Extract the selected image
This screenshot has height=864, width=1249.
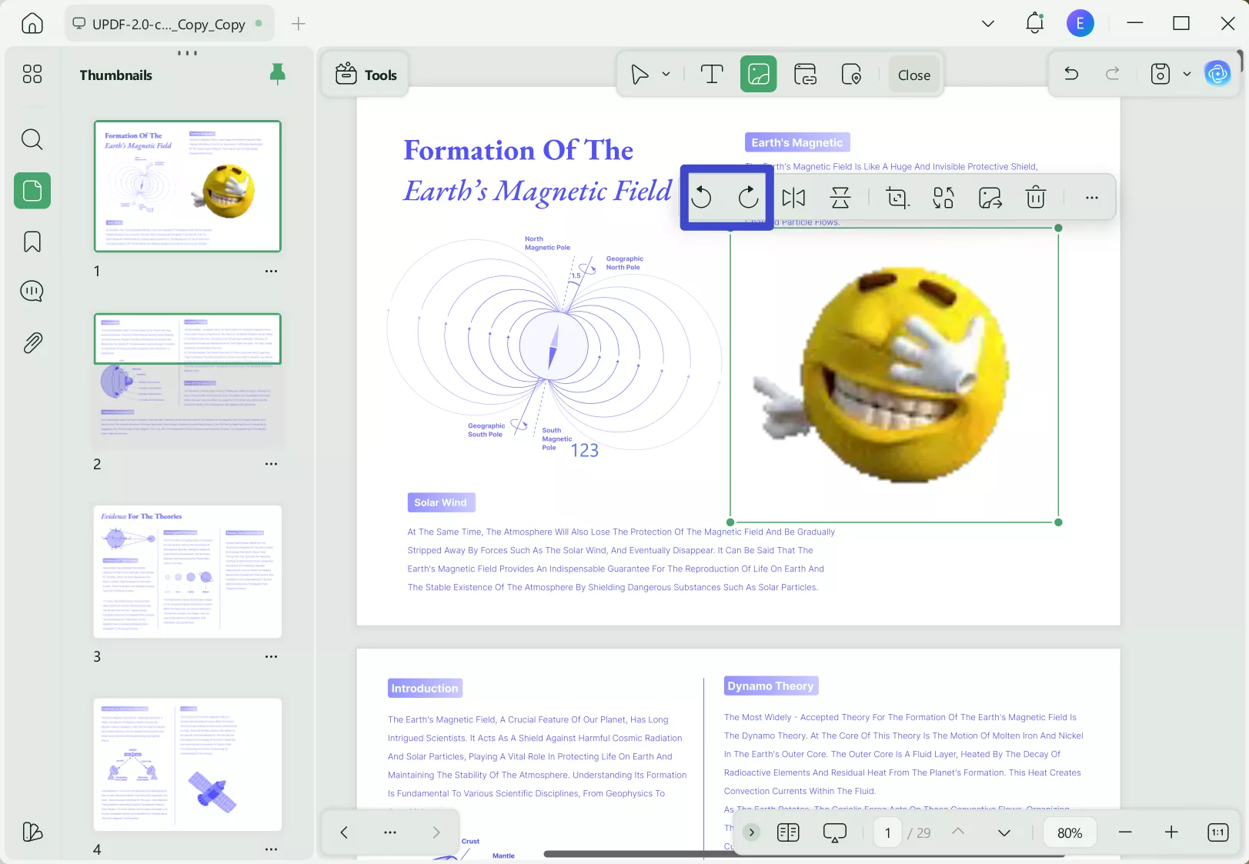[x=990, y=198]
